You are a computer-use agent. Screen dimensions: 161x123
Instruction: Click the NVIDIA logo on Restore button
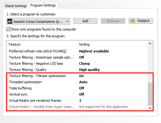click(x=132, y=21)
